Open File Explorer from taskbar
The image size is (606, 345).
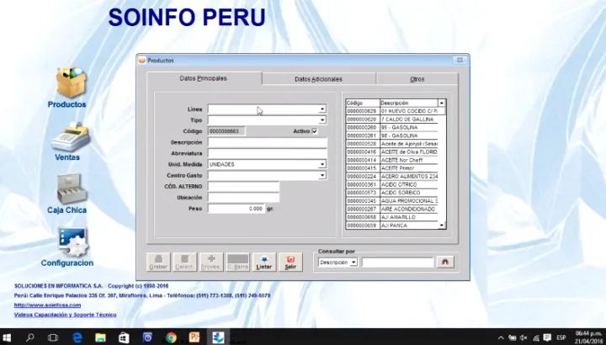pyautogui.click(x=100, y=337)
